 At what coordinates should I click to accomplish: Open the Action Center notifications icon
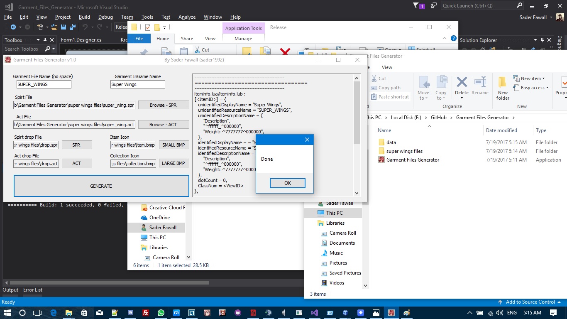[553, 313]
